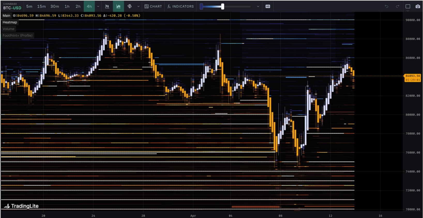Switch to the 15m timeframe
Image resolution: width=423 pixels, height=218 pixels.
point(41,6)
